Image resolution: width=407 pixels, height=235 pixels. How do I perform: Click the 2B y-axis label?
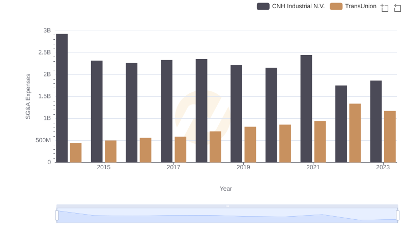tap(47, 74)
